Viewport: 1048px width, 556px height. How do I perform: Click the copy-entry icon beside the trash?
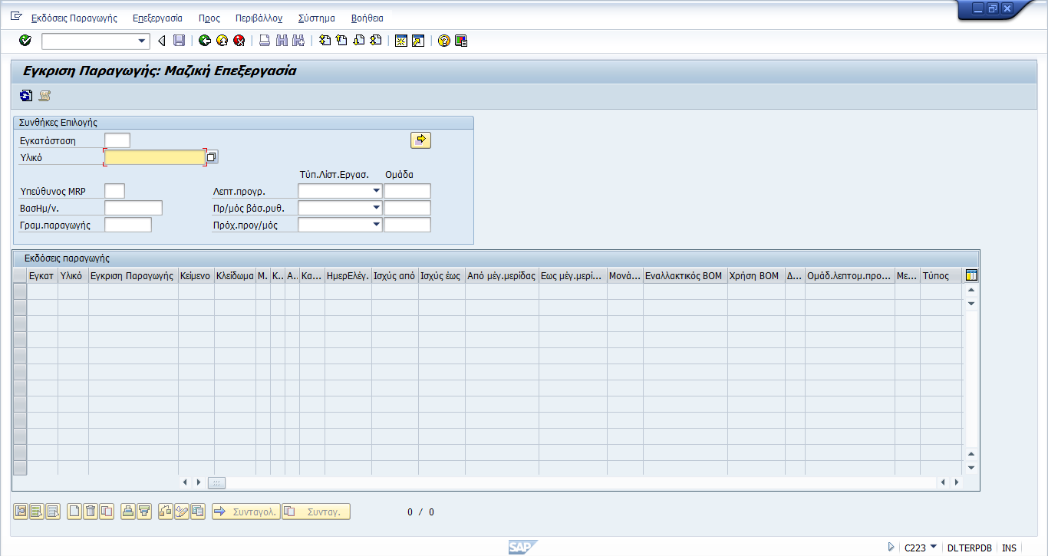(107, 512)
